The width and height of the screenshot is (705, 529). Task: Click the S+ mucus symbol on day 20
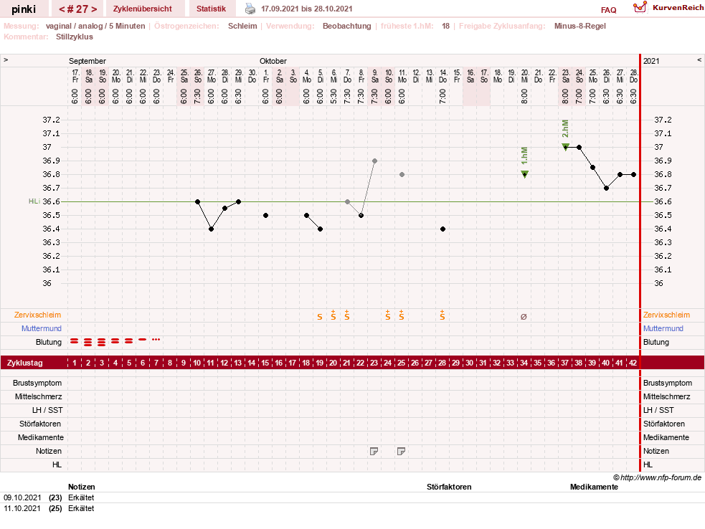[x=333, y=315]
